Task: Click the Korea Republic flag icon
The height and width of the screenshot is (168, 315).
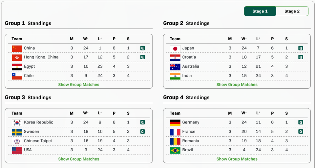Action: click(17, 122)
